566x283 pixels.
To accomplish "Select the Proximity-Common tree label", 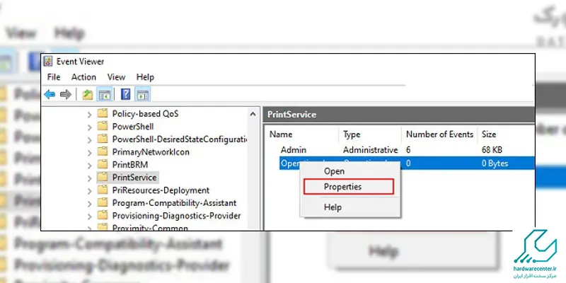I will point(150,228).
